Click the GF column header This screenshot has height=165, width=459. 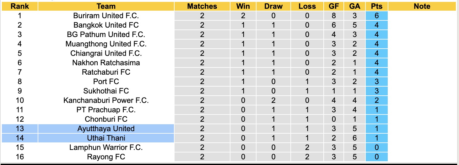333,6
